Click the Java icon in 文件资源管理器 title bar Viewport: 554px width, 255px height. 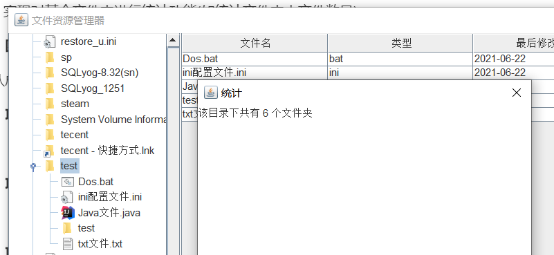click(x=21, y=20)
